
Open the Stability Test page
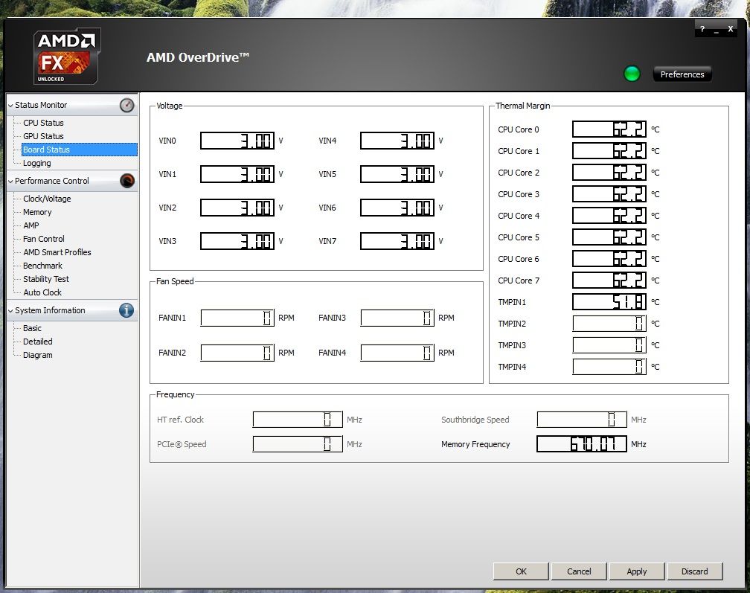tap(46, 279)
